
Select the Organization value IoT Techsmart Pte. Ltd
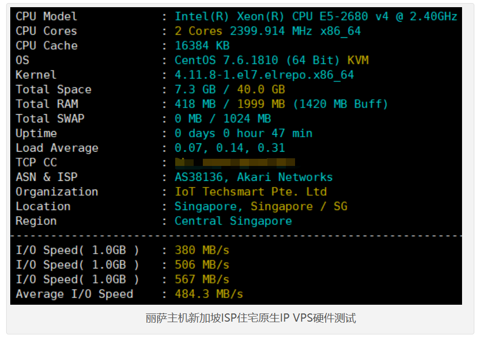click(x=250, y=192)
